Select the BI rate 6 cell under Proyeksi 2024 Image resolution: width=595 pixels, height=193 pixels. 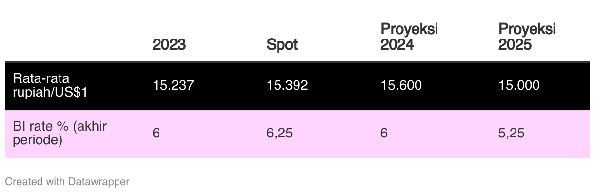[x=384, y=133]
